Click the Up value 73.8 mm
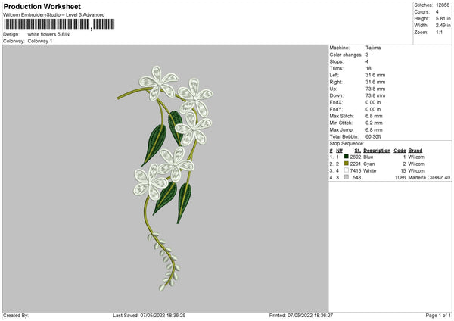454x321 pixels. [375, 89]
